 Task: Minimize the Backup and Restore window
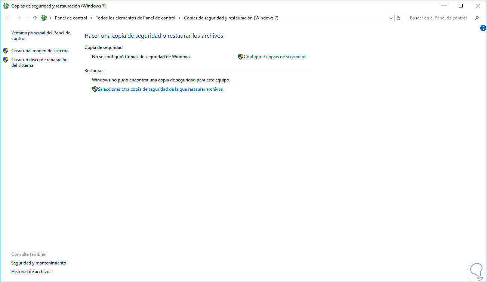[x=444, y=6]
